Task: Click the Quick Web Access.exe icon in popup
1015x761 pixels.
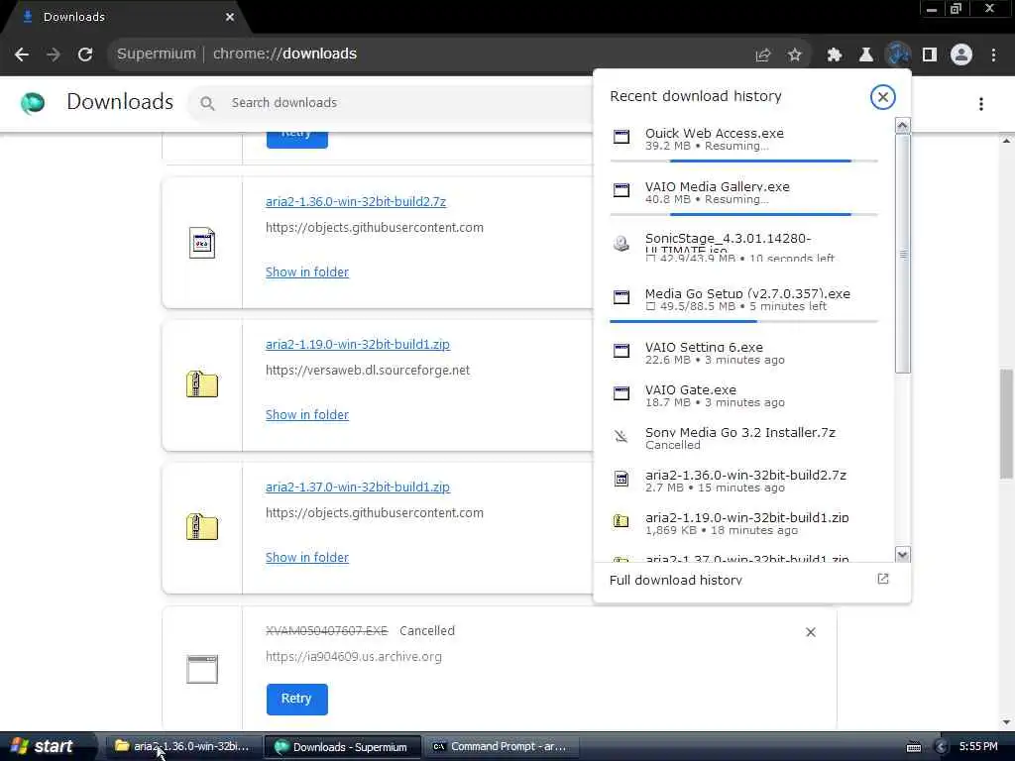Action: [x=621, y=137]
